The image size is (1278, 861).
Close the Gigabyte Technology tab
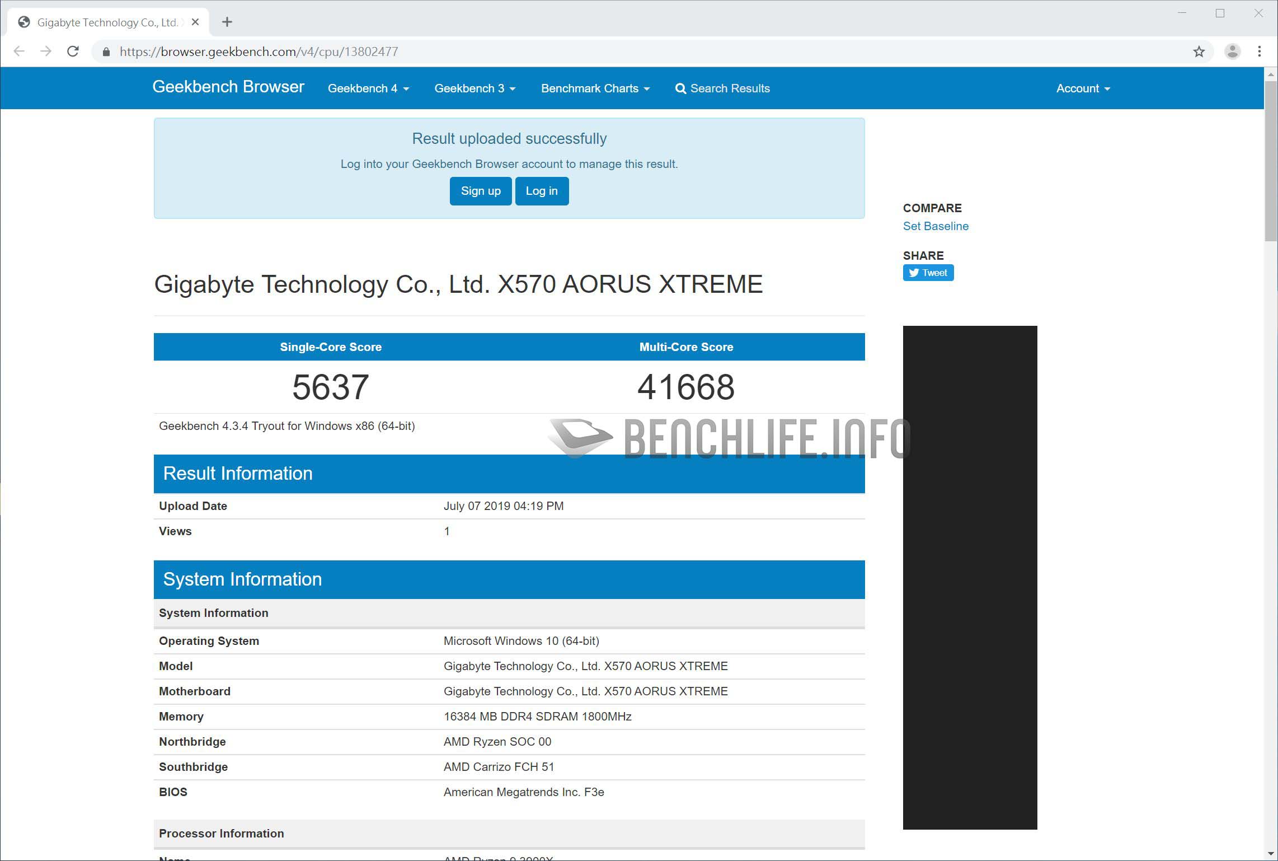click(x=195, y=22)
